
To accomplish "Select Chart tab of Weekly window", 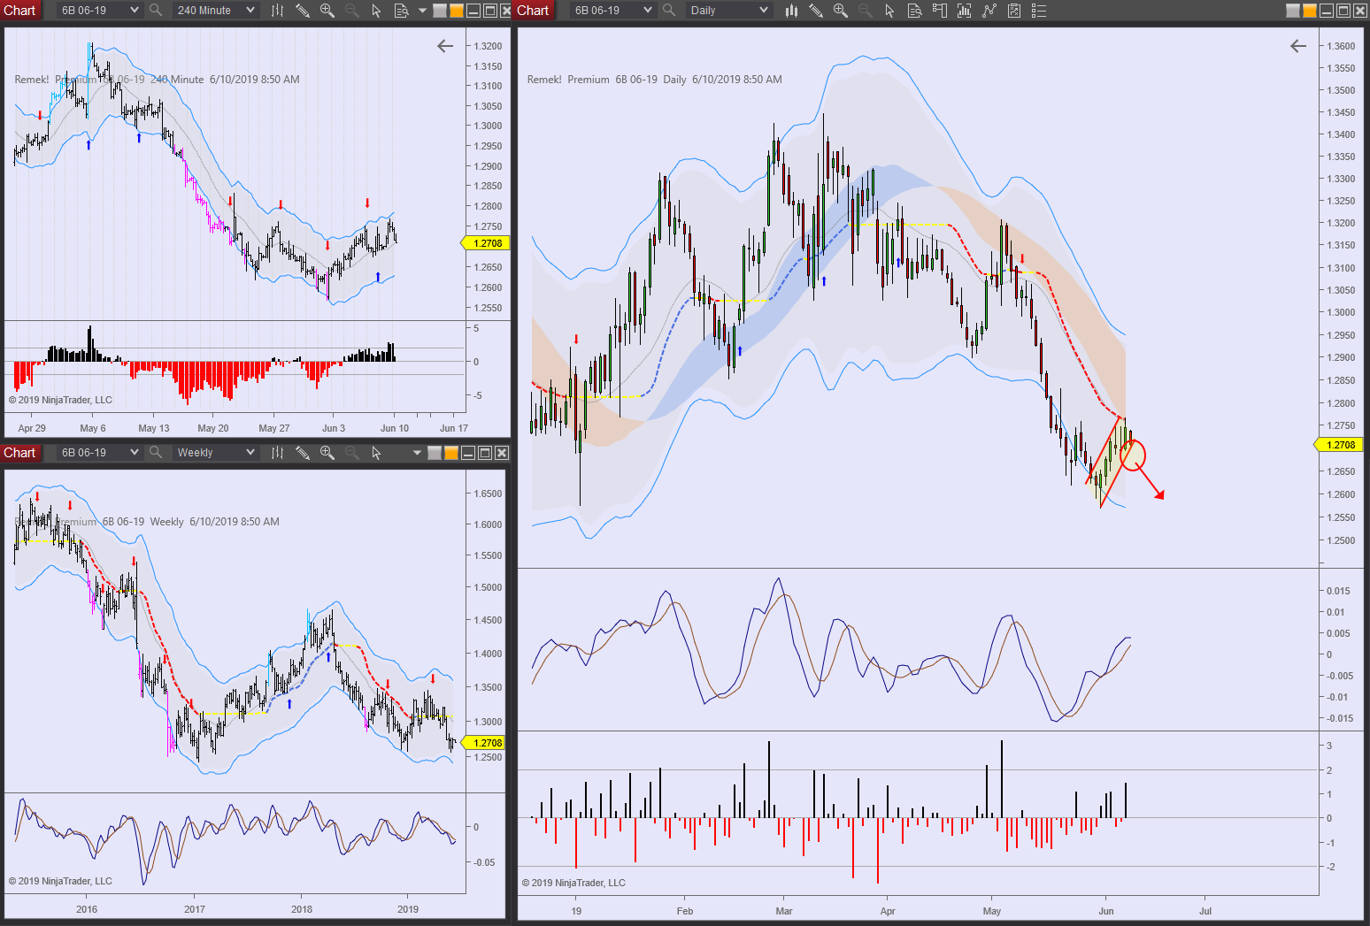I will point(19,452).
